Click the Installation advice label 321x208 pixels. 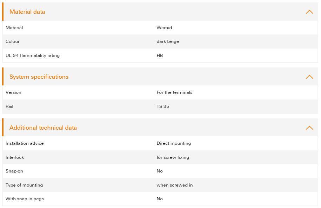pyautogui.click(x=25, y=143)
